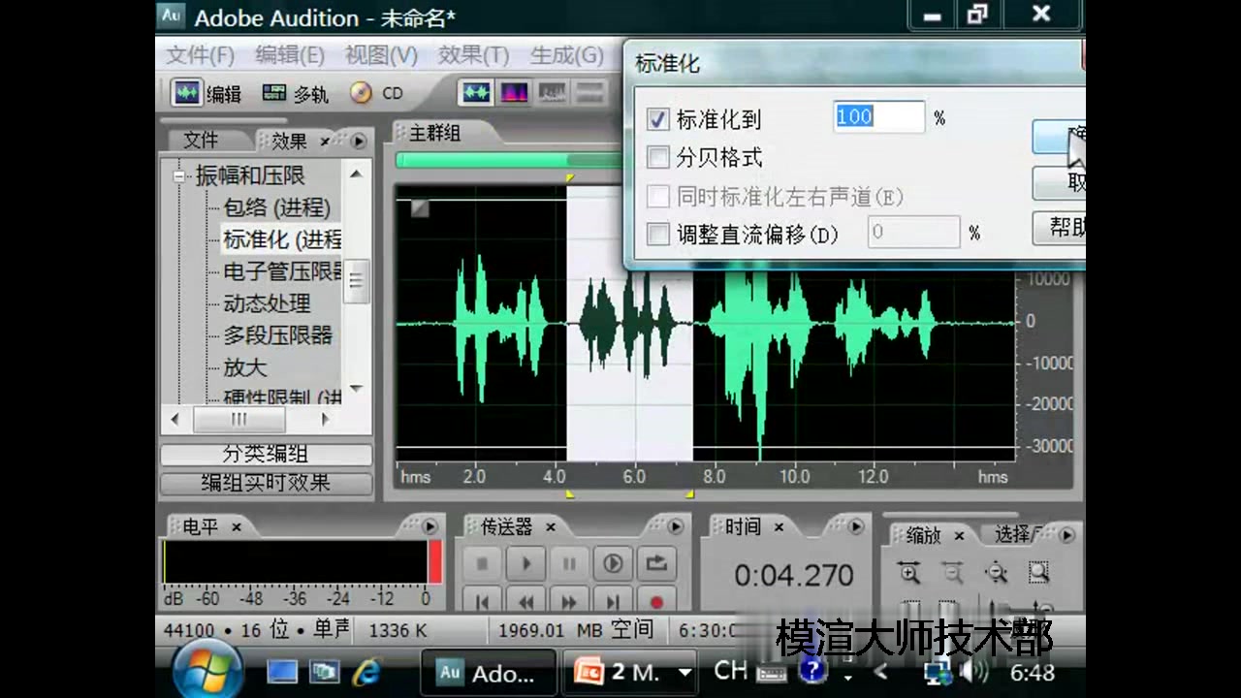Click Pause in transport panel
The height and width of the screenshot is (698, 1241).
[570, 563]
